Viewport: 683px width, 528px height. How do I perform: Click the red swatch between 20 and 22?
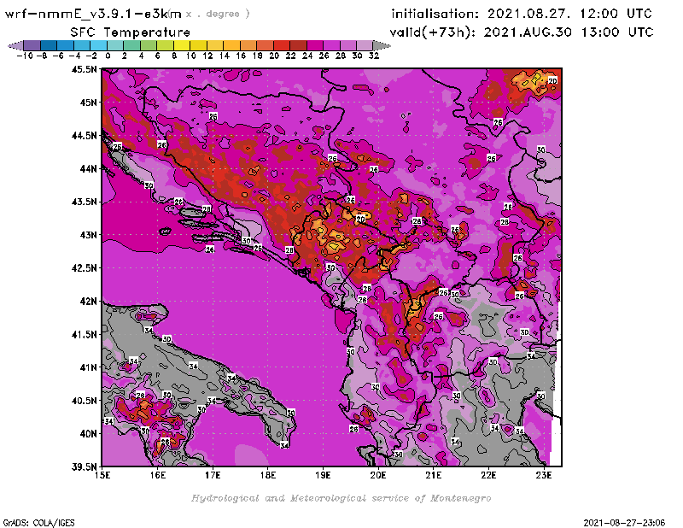coord(282,45)
